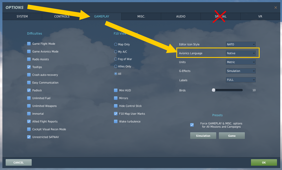Viewport: 282px width, 170px height.
Task: Open Editor Icon Style NATO dropdown
Action: click(x=241, y=44)
